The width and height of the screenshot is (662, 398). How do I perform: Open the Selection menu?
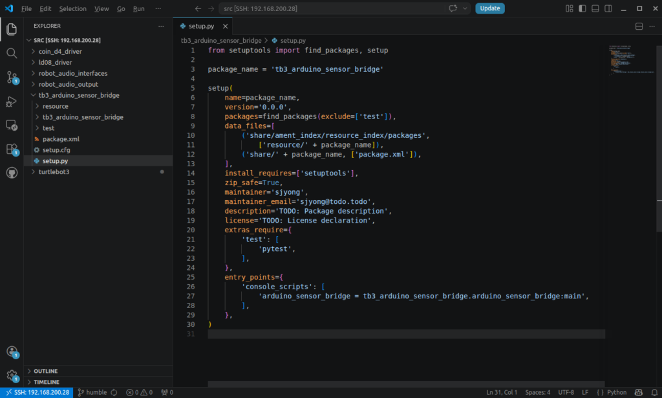pyautogui.click(x=72, y=8)
